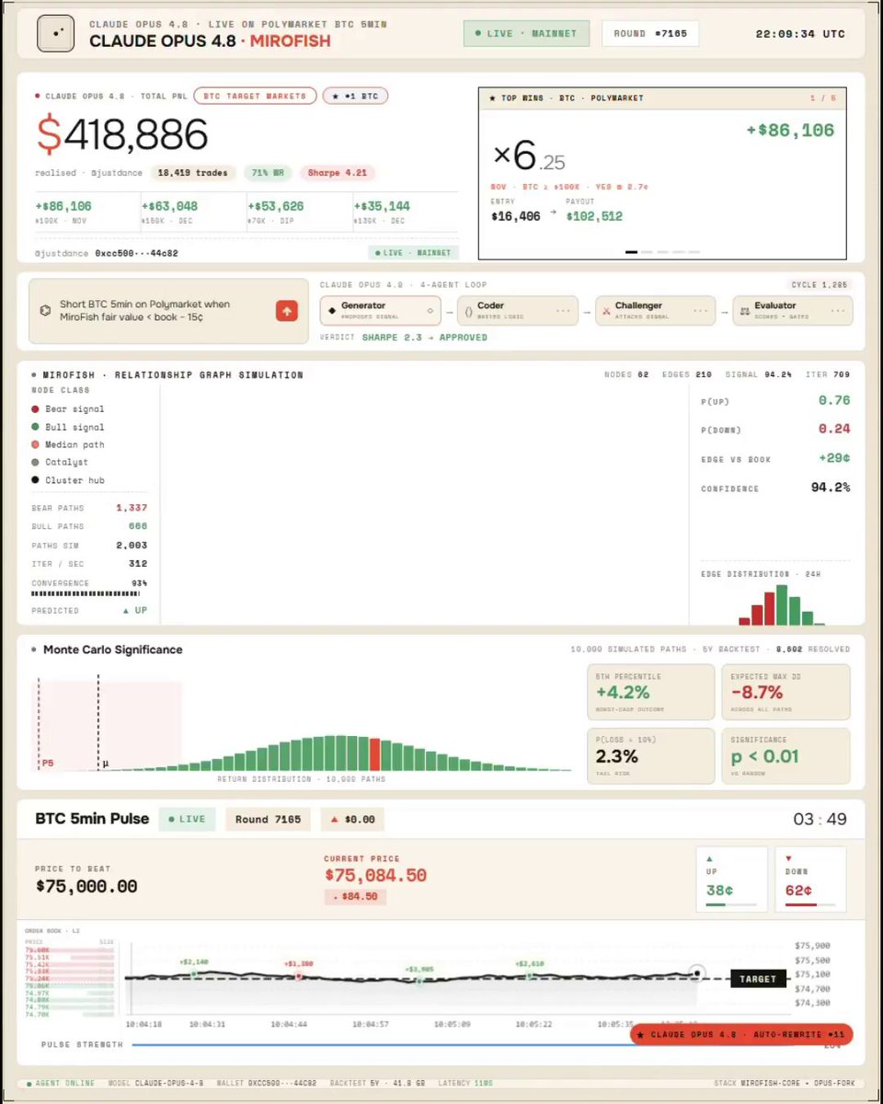Click the Cluster hub legend dot

36,480
